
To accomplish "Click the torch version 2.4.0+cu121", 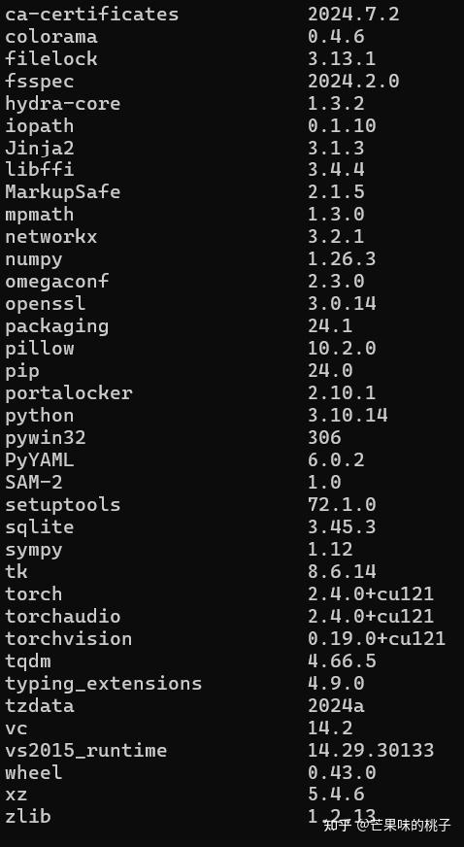I will (371, 593).
